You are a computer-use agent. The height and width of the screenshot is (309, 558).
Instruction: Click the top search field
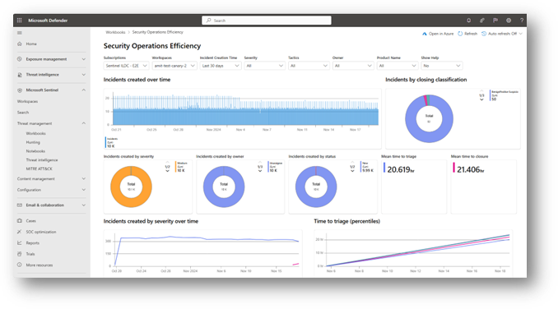coord(267,21)
